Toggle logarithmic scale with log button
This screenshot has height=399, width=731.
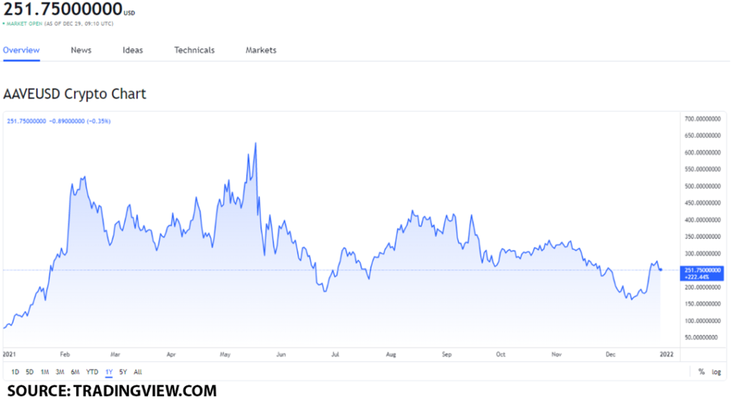(x=717, y=372)
